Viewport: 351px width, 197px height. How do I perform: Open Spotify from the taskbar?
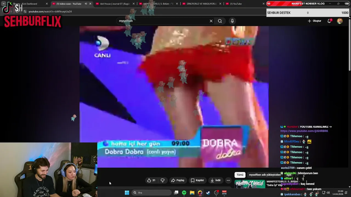click(x=184, y=193)
